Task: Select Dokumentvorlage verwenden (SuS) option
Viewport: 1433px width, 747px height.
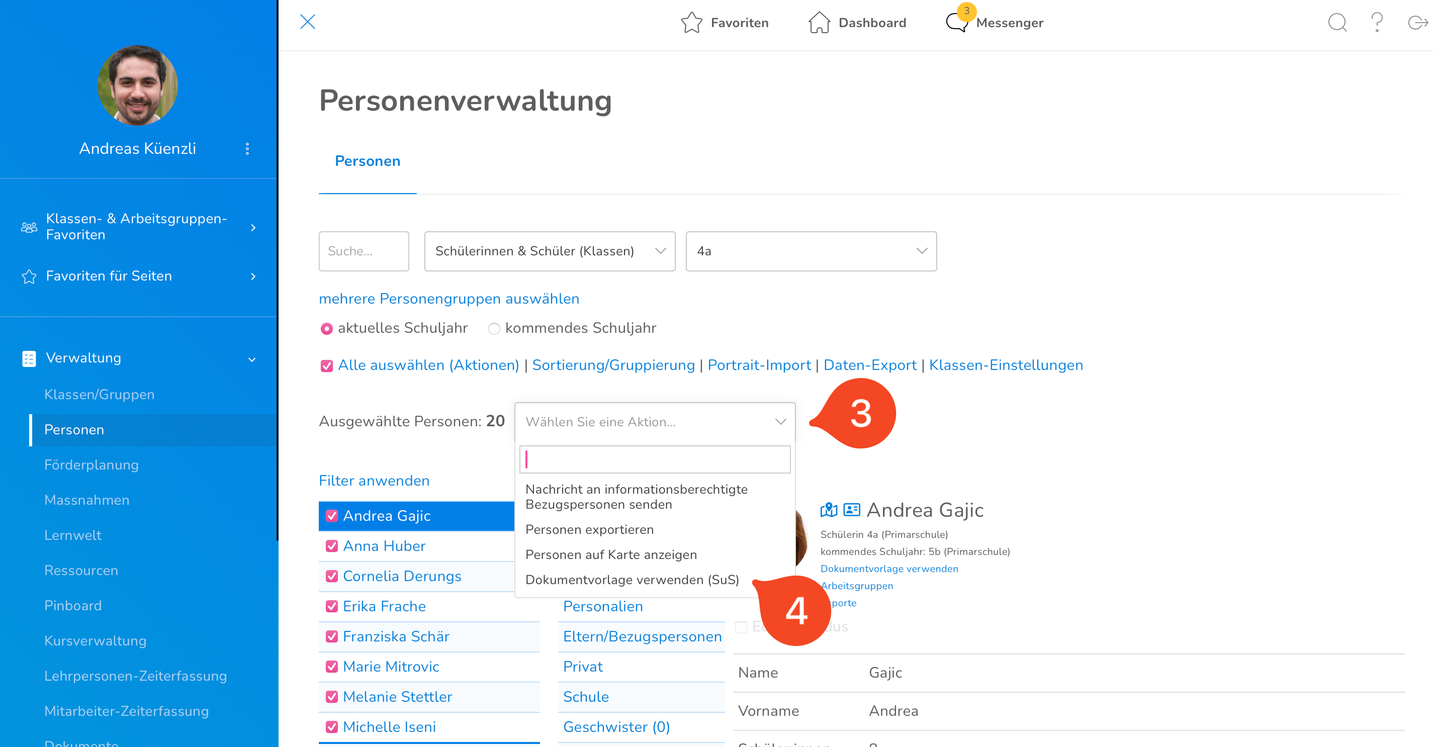Action: pyautogui.click(x=632, y=580)
